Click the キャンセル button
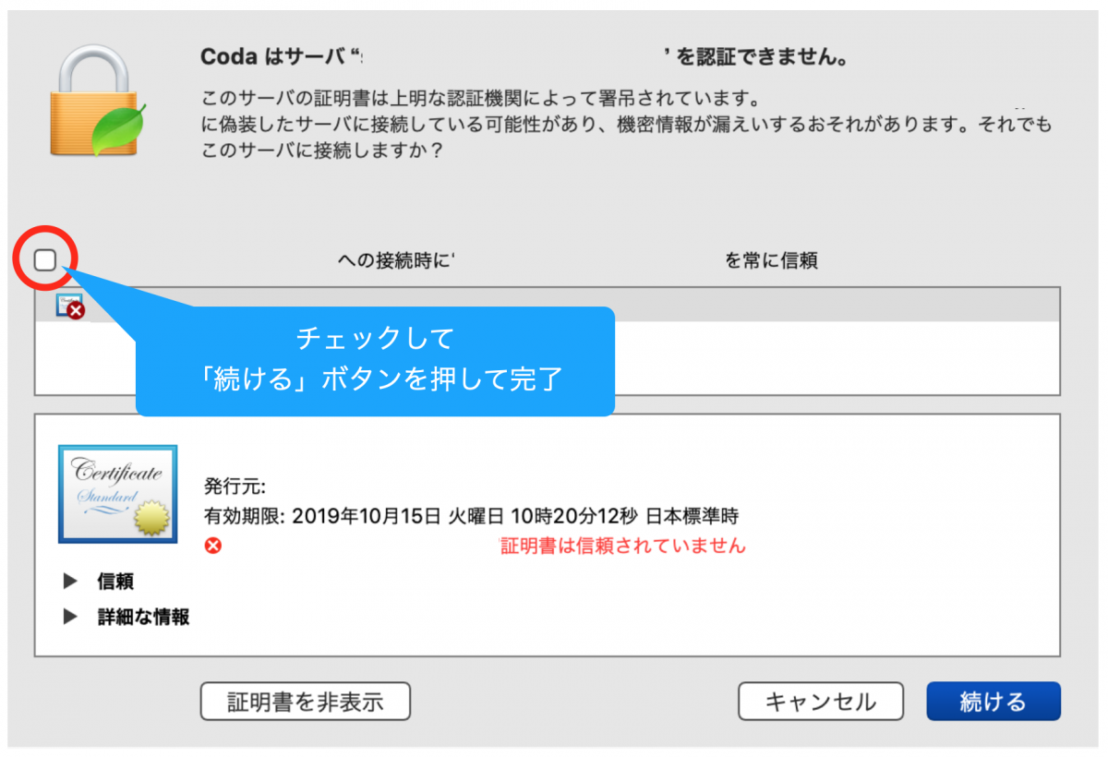This screenshot has width=1108, height=757. click(820, 702)
